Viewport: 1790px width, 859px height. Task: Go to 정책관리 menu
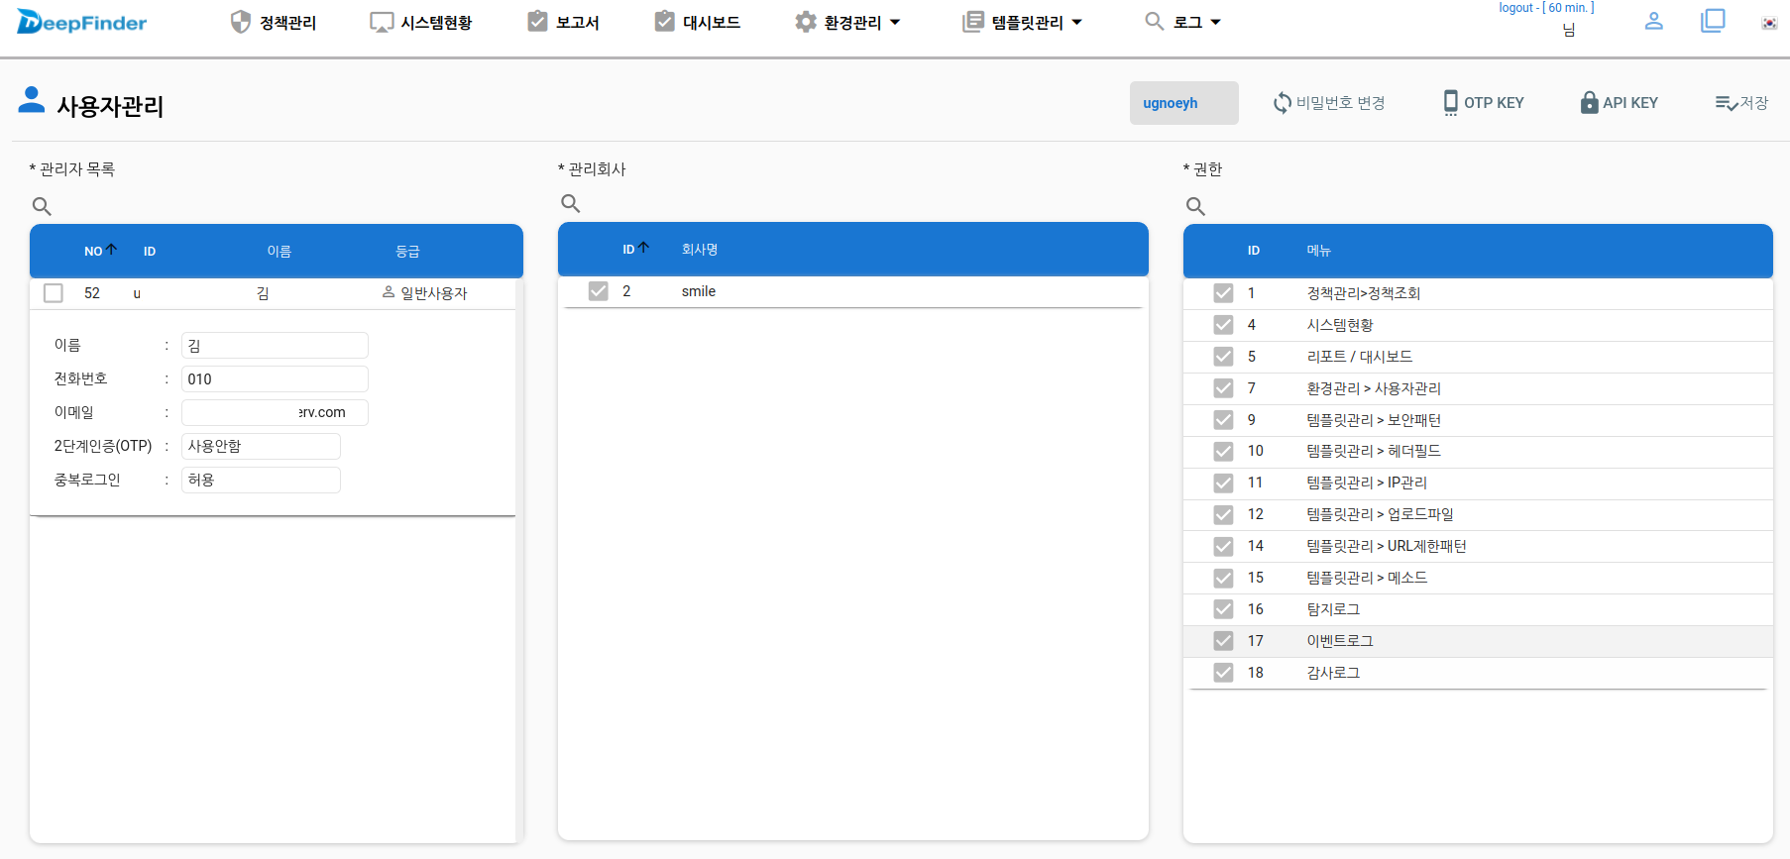(x=274, y=22)
